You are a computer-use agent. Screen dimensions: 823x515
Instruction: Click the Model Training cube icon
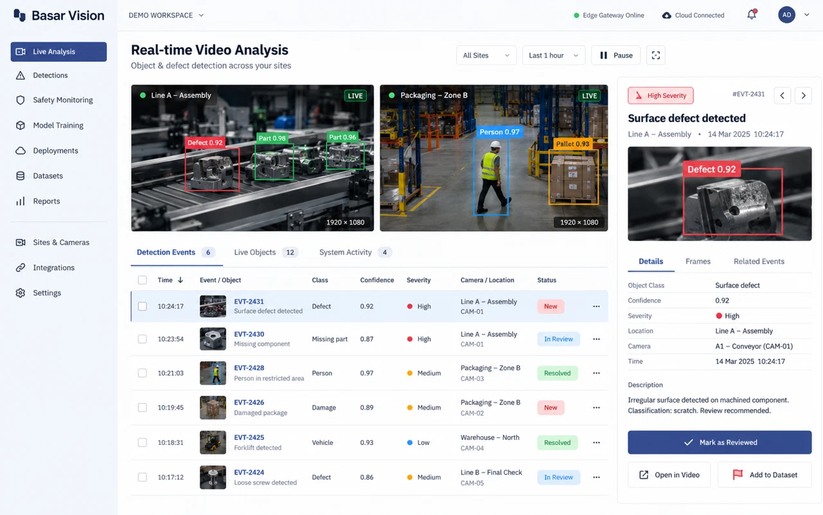(21, 125)
